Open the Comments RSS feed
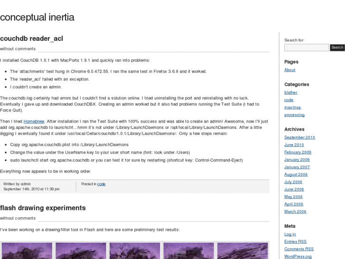The image size is (345, 259). [x=298, y=249]
